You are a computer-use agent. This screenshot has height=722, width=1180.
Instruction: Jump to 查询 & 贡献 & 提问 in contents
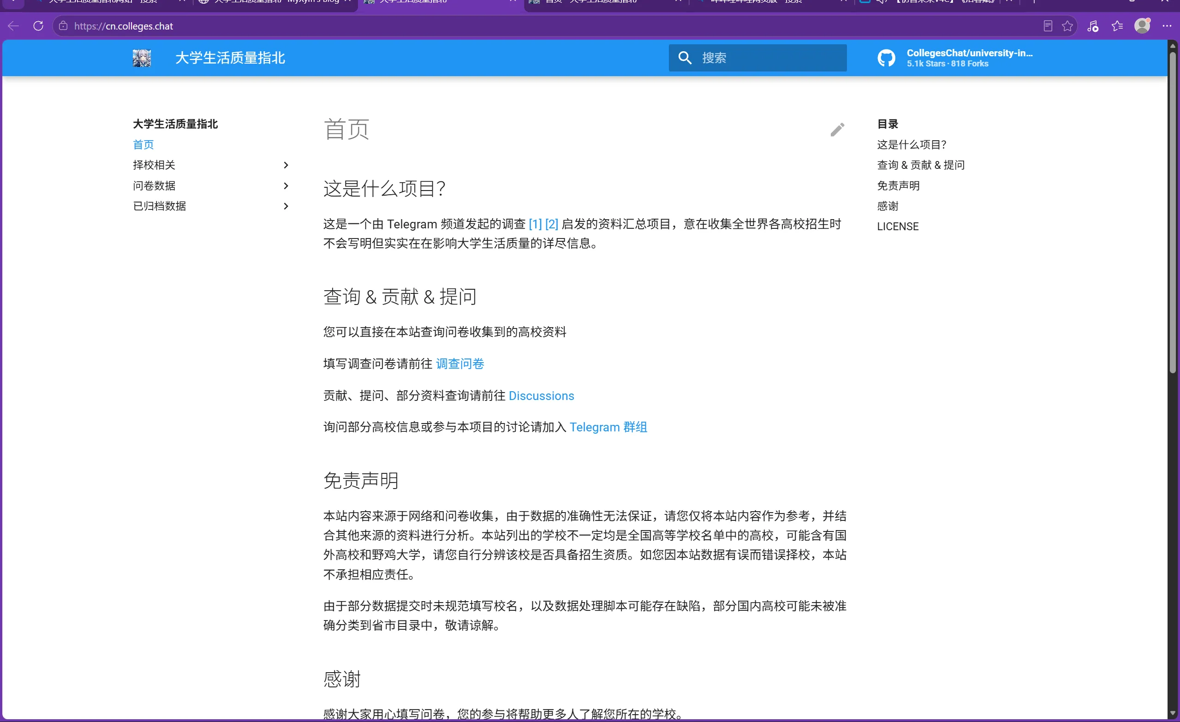(920, 165)
